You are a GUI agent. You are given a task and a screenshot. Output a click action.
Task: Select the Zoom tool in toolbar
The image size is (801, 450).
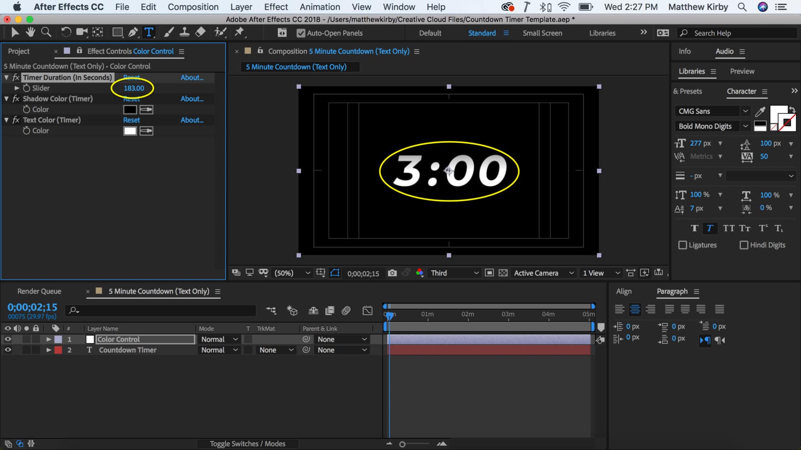pyautogui.click(x=46, y=32)
